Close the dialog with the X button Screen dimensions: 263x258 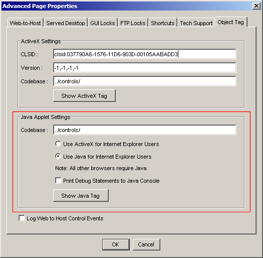click(x=256, y=6)
